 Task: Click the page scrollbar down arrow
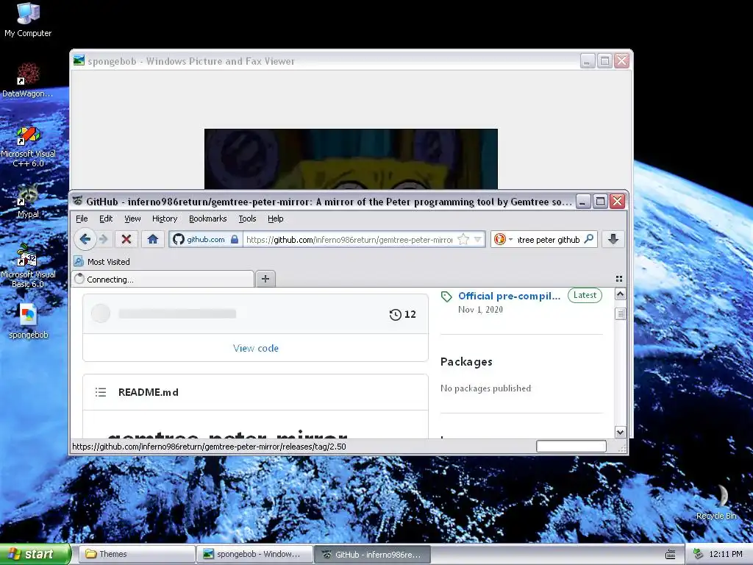click(620, 432)
